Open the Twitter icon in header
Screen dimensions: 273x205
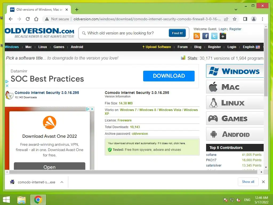tap(214, 36)
